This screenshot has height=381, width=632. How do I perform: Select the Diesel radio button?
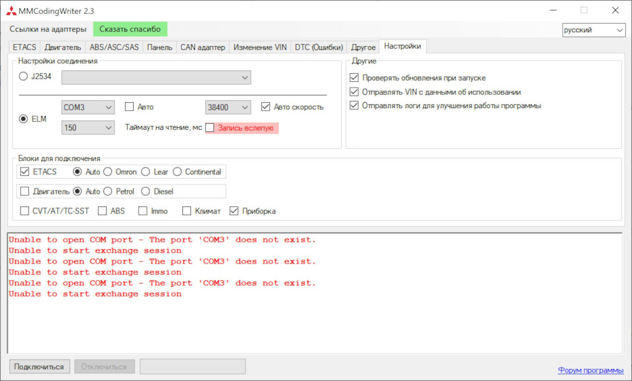tap(145, 191)
